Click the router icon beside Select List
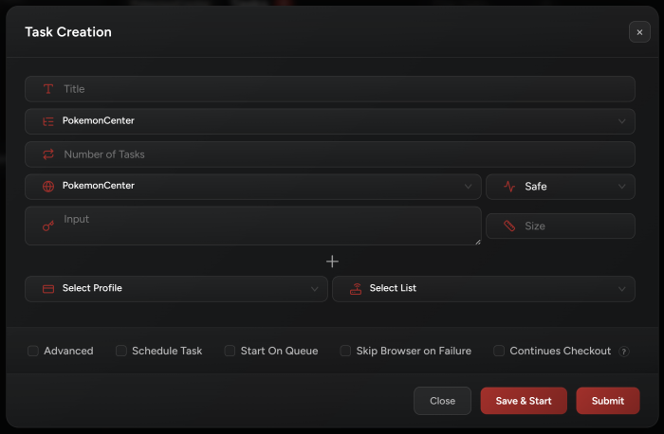 356,289
